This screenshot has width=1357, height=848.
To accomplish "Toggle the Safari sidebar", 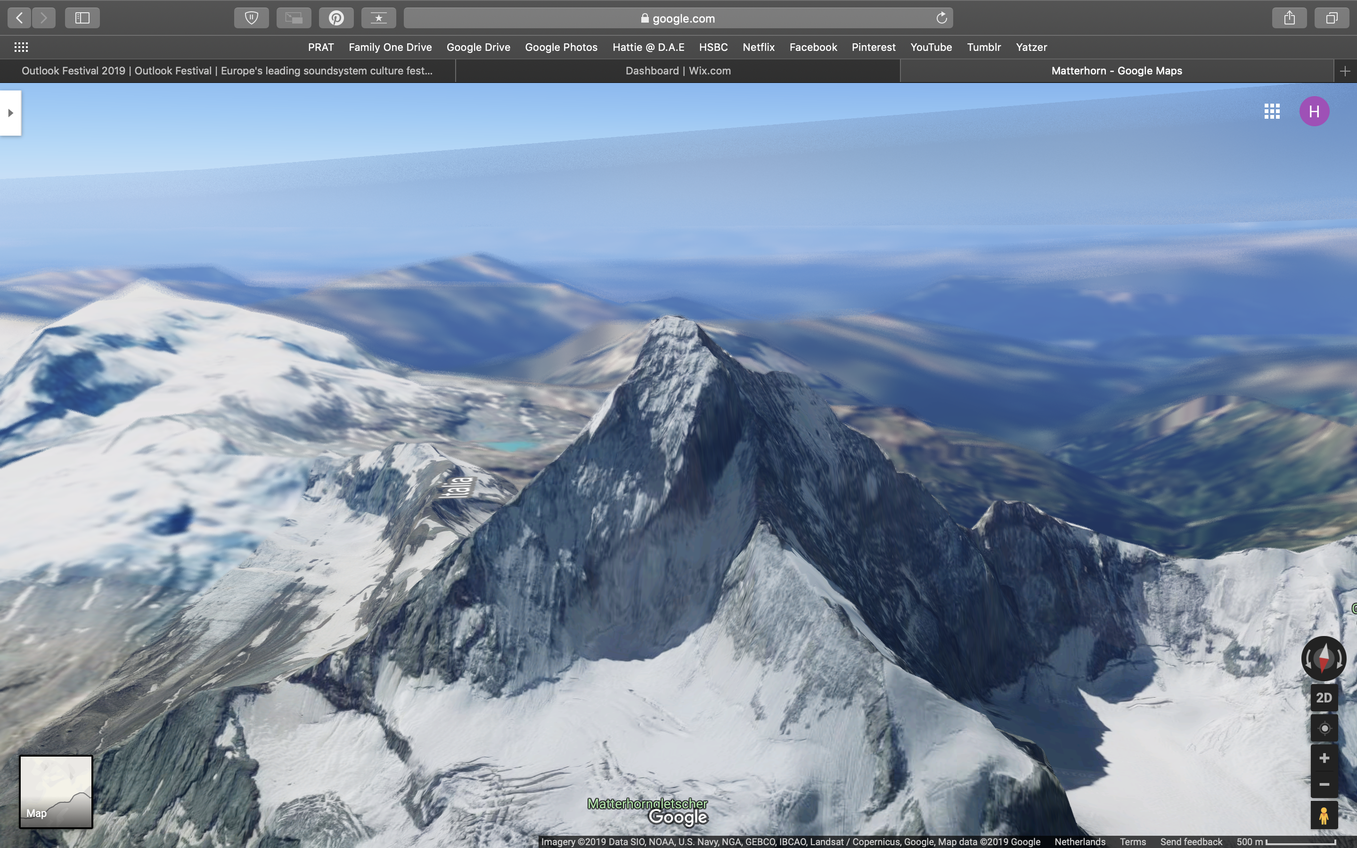I will tap(82, 18).
